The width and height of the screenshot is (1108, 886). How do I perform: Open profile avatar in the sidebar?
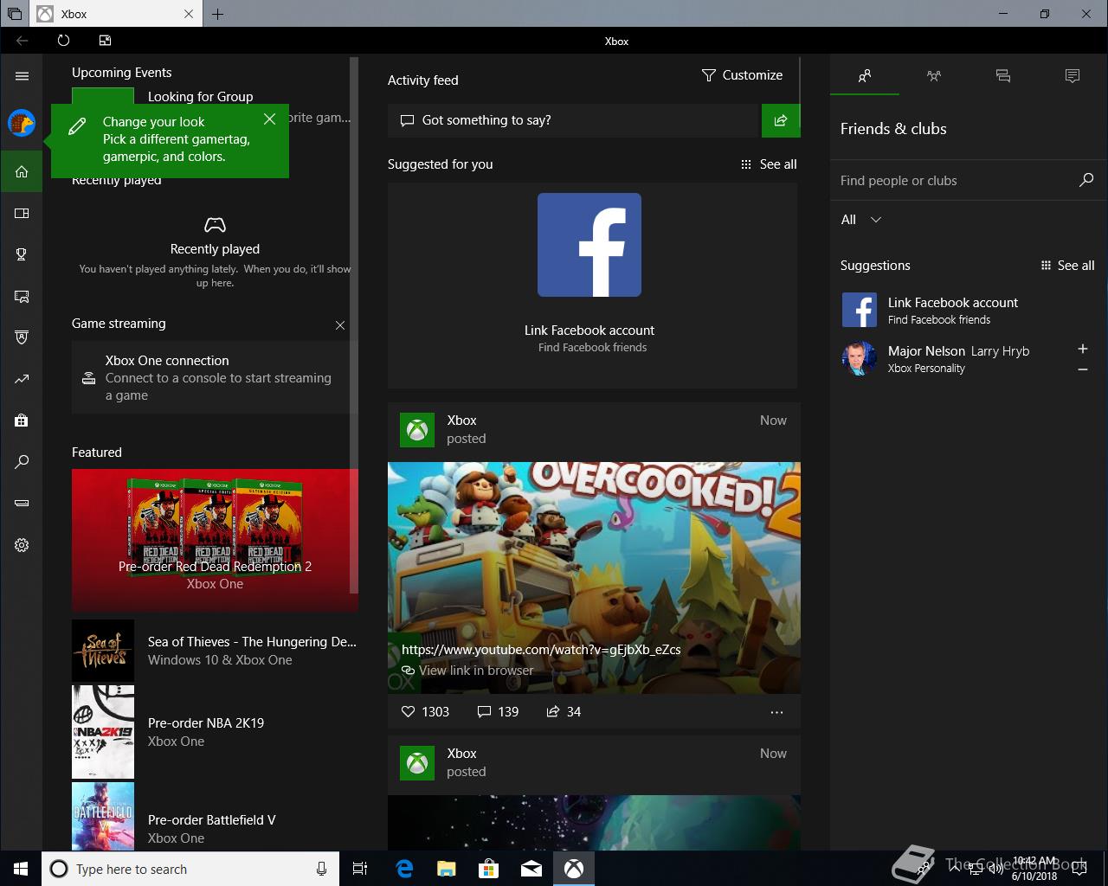pyautogui.click(x=22, y=123)
